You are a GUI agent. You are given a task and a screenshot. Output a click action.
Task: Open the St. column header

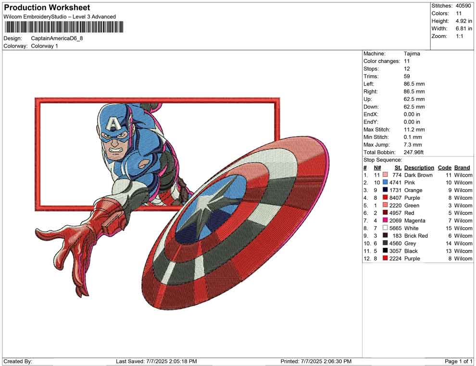397,167
